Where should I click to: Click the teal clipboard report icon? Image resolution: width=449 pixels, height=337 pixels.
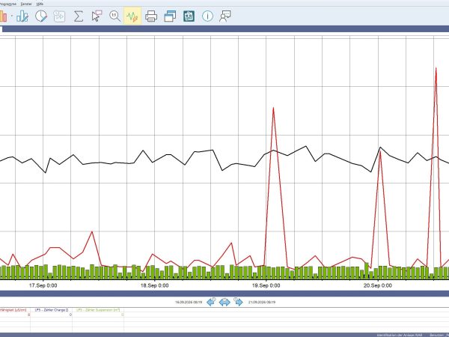(x=189, y=16)
